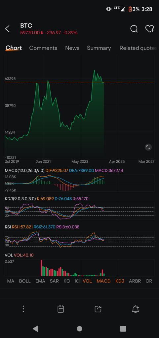Tap the 63295 price axis label
Screen dimensions: 159x338
pyautogui.click(x=10, y=79)
